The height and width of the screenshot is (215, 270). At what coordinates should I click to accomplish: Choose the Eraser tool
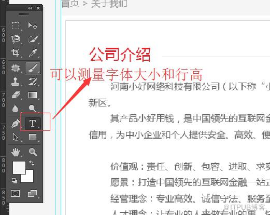(x=16, y=95)
